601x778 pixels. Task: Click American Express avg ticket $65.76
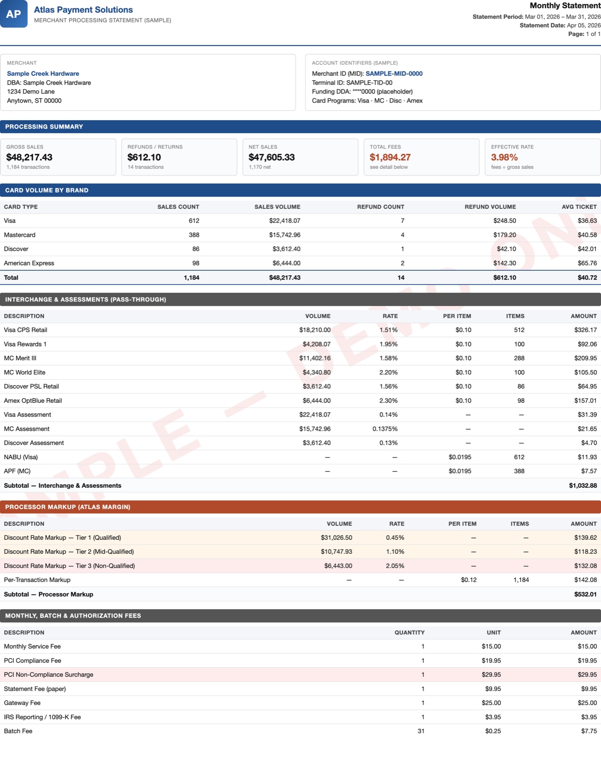coord(587,263)
